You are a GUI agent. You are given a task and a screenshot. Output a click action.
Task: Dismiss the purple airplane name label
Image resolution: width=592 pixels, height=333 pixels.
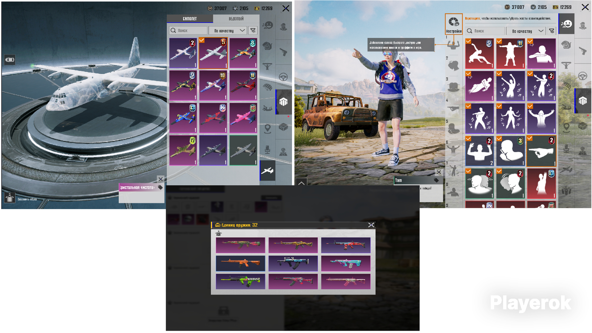[x=160, y=179]
